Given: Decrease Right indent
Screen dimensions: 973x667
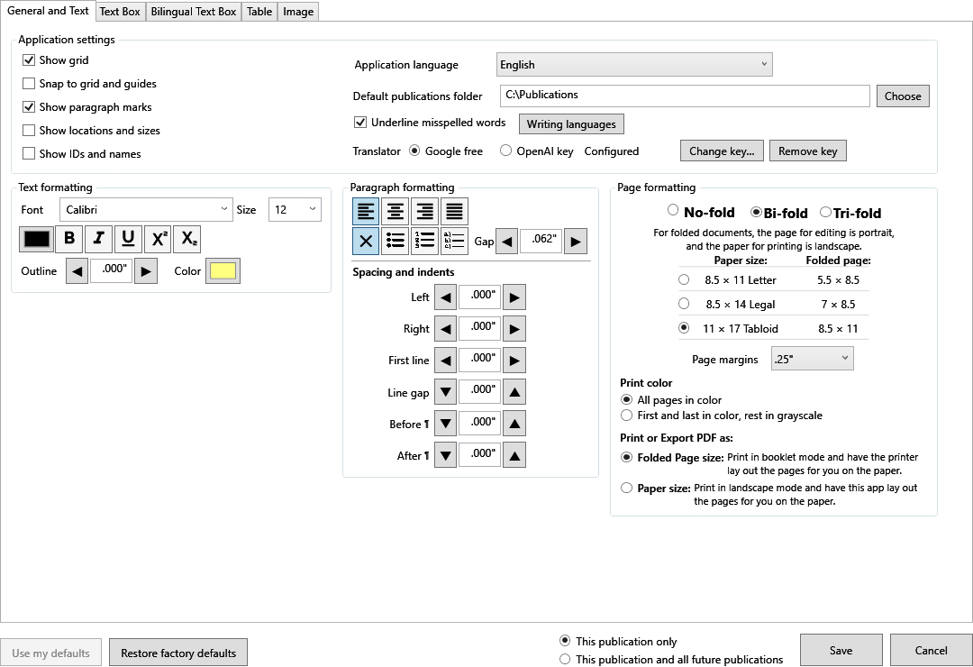Looking at the screenshot, I should 446,329.
